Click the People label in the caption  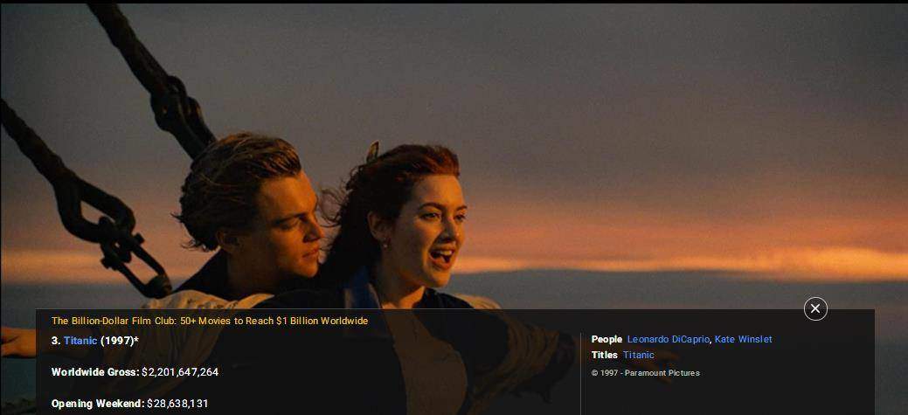click(606, 339)
